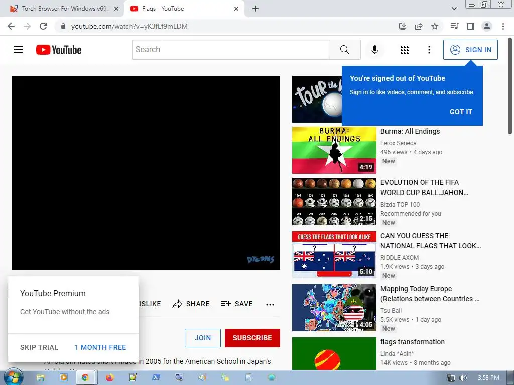514x385 pixels.
Task: Open the flags transformation thumbnail
Action: pos(334,353)
